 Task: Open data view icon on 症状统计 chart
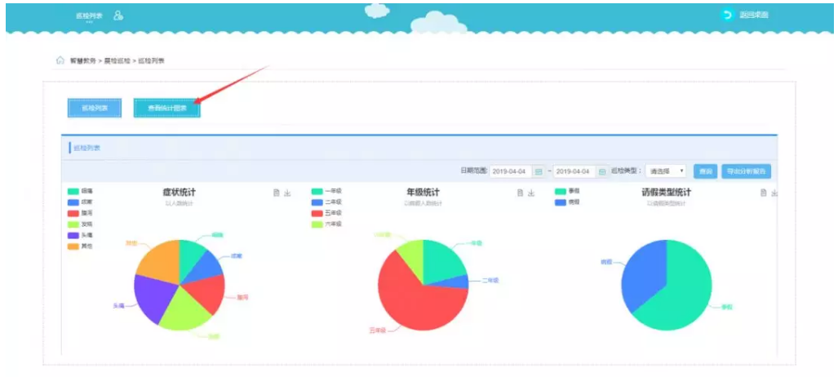click(x=276, y=193)
